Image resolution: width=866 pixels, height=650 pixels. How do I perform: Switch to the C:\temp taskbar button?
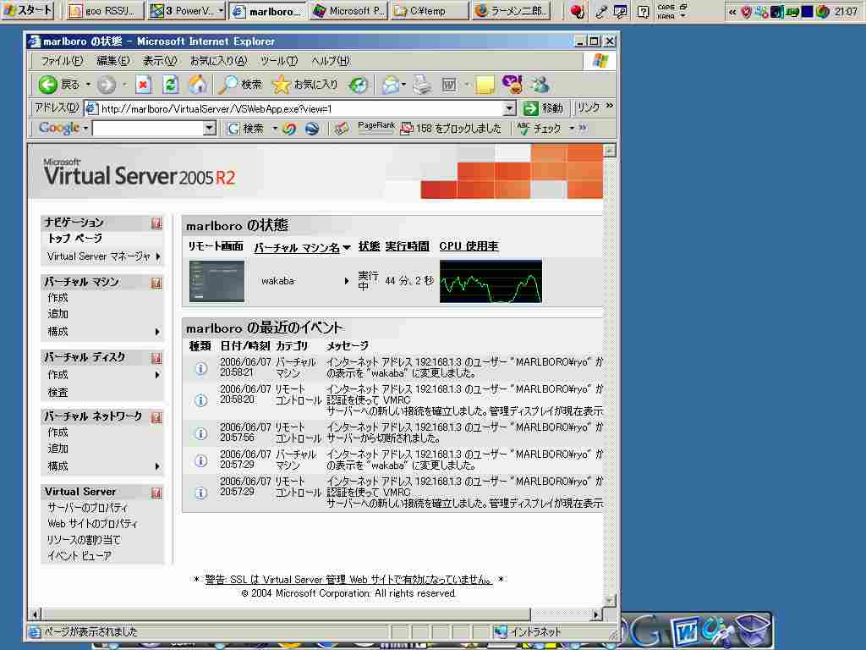click(x=430, y=11)
